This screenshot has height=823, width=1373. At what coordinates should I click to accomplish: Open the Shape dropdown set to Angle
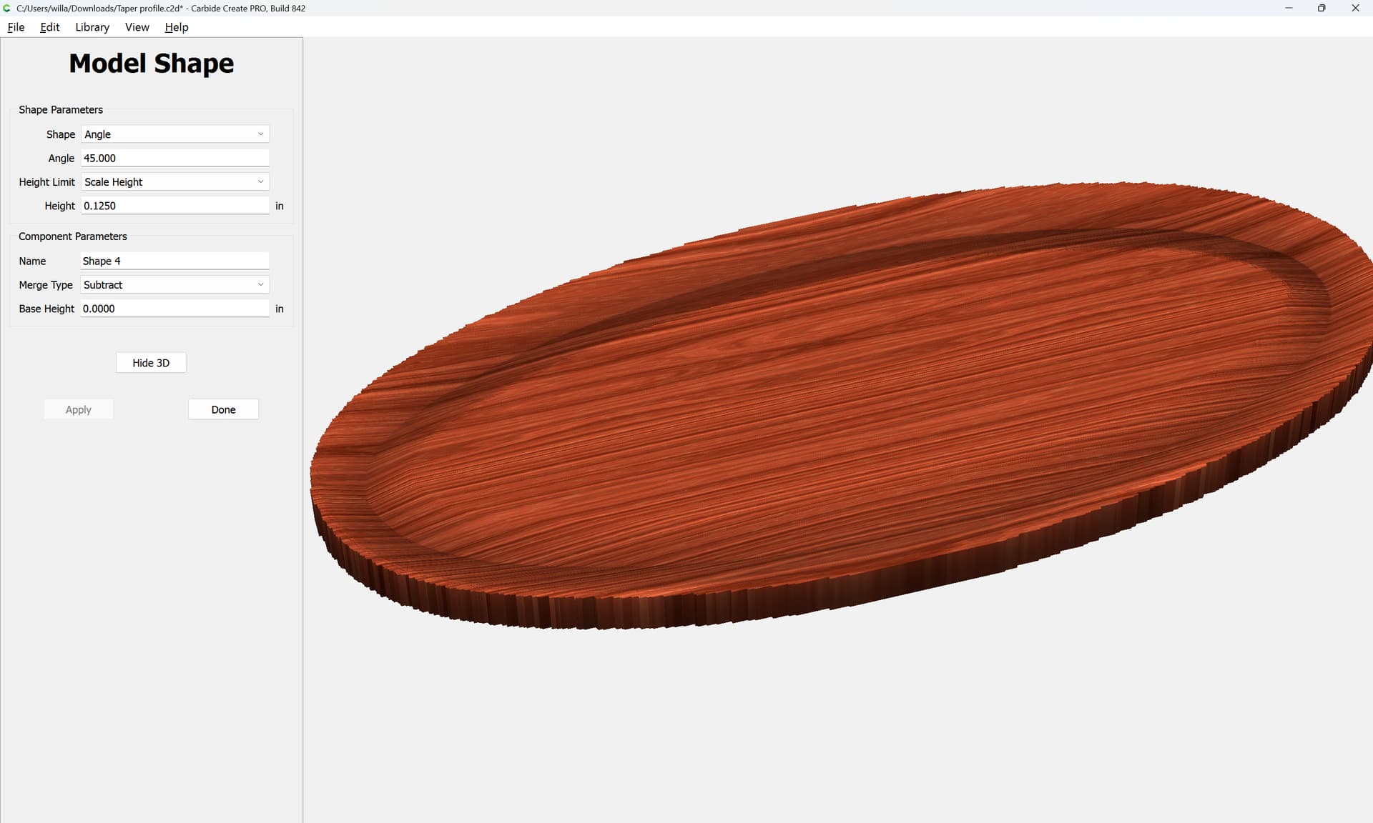point(174,134)
